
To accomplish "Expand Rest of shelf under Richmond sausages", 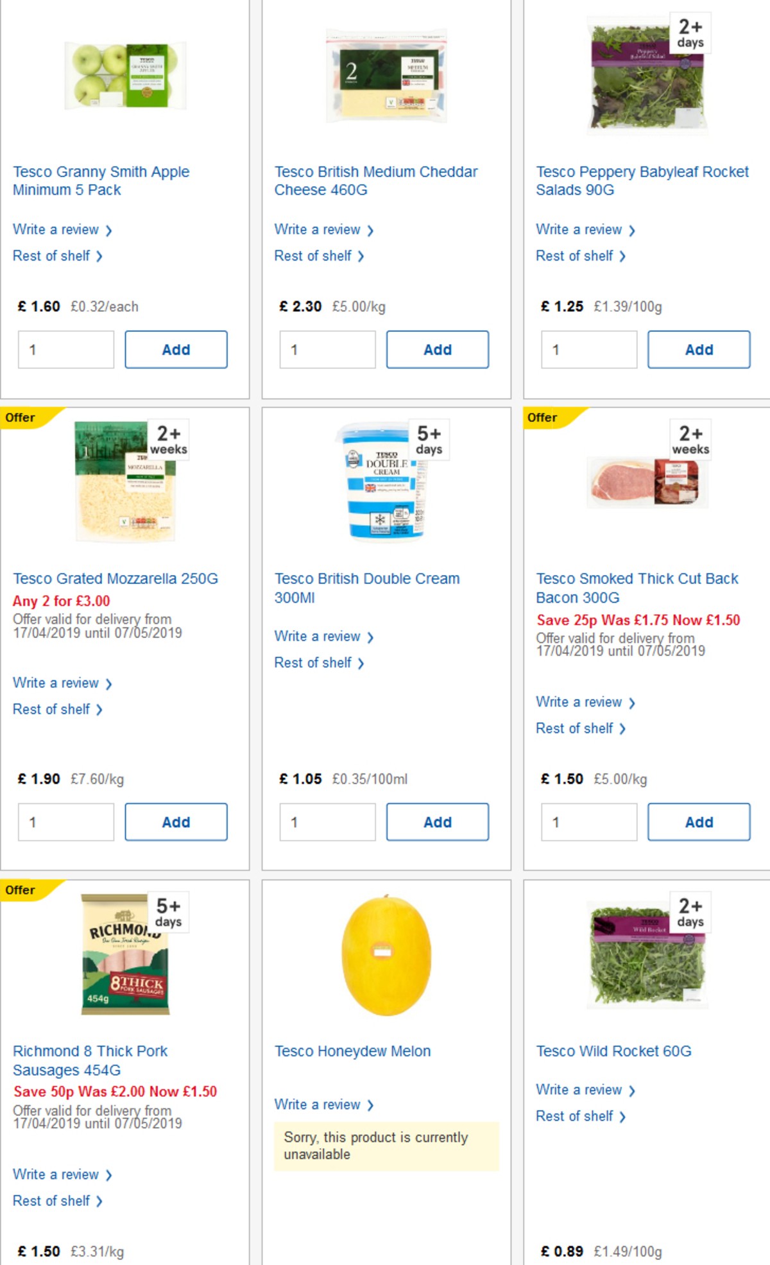I will point(51,1200).
